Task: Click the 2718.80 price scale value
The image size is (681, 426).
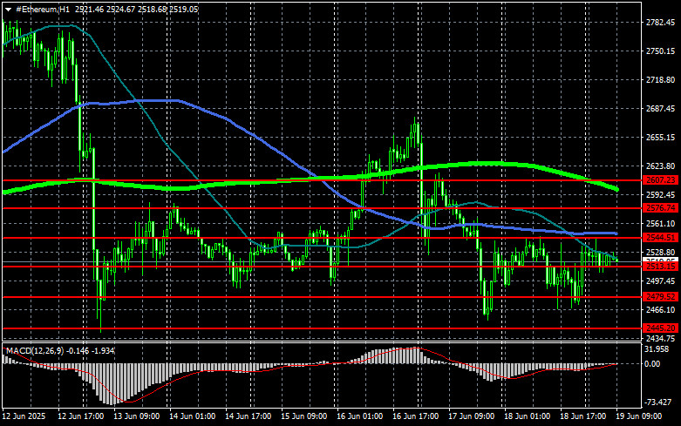Action: (661, 80)
